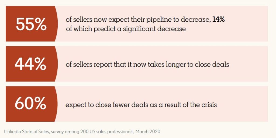Select the bold 14% figure

click(x=218, y=20)
